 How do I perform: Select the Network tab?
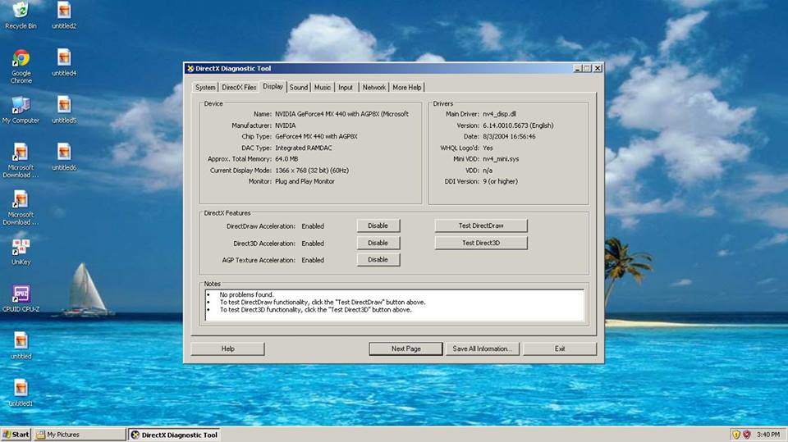(x=373, y=87)
